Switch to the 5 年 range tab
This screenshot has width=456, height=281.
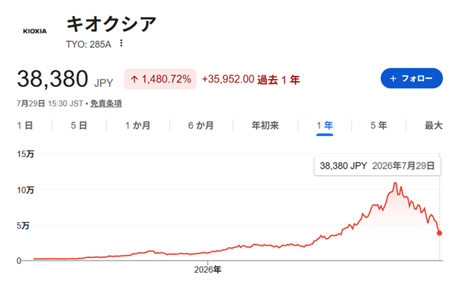click(x=379, y=125)
